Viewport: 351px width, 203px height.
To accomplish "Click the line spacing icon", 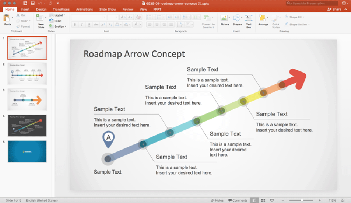I will pos(185,17).
